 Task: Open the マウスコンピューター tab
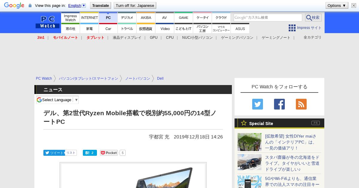click(221, 28)
